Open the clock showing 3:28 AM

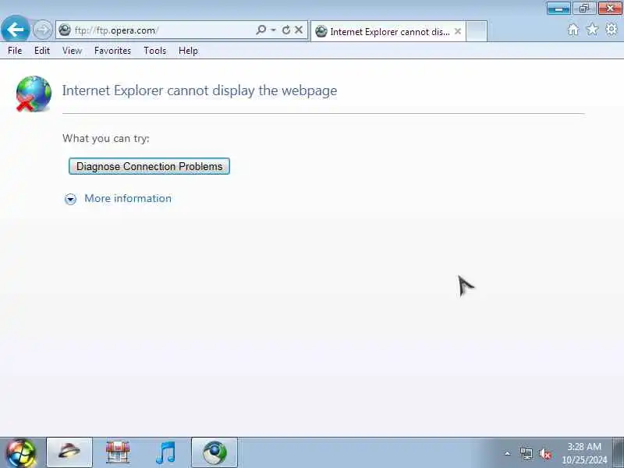coord(584,453)
